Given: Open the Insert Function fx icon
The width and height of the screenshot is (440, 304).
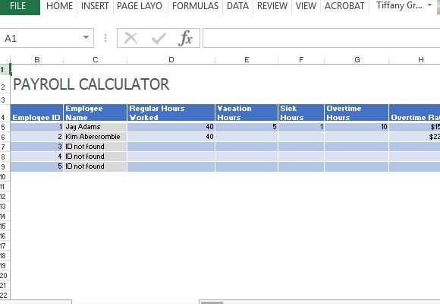Looking at the screenshot, I should tap(186, 38).
